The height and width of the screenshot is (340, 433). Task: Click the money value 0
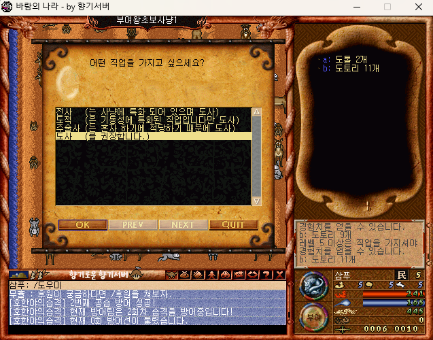point(421,320)
